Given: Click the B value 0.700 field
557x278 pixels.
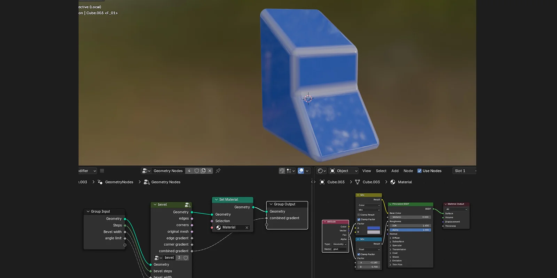Looking at the screenshot, I should tap(369, 267).
